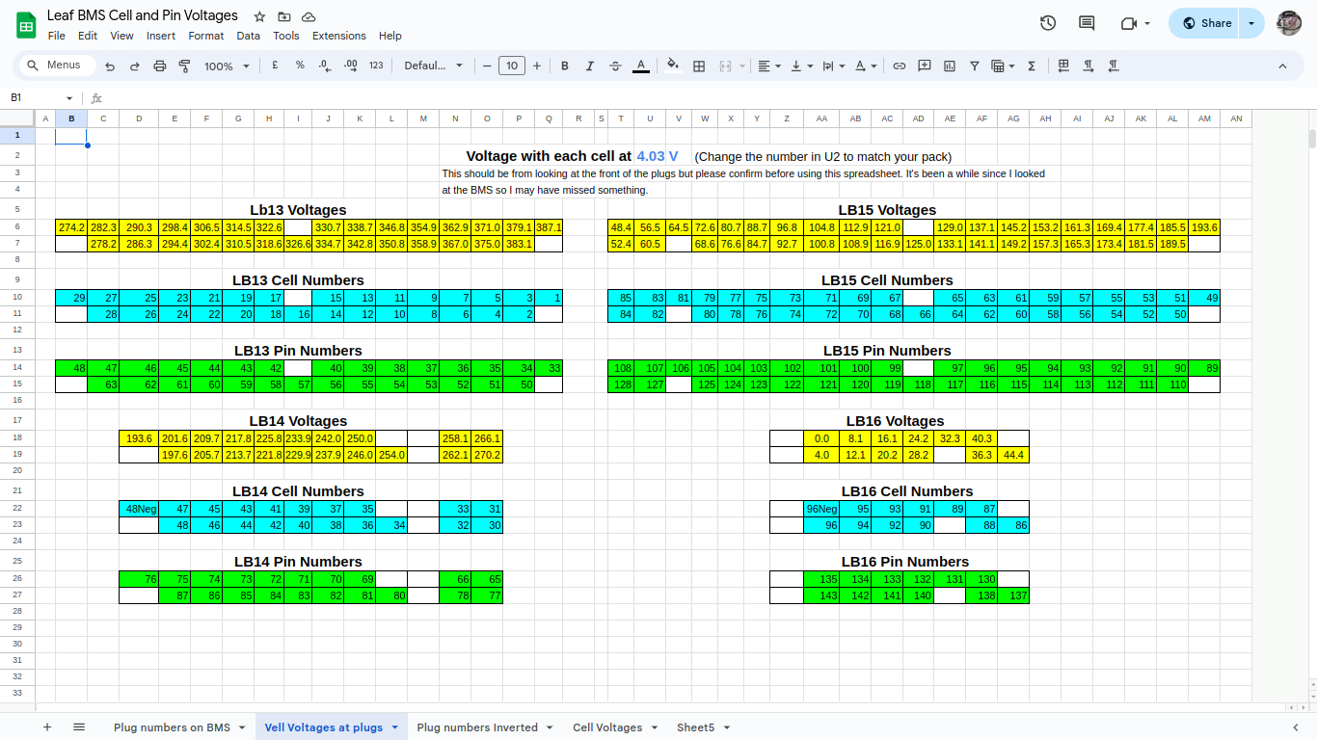Click the Share button
Image resolution: width=1317 pixels, height=740 pixels.
pos(1206,23)
